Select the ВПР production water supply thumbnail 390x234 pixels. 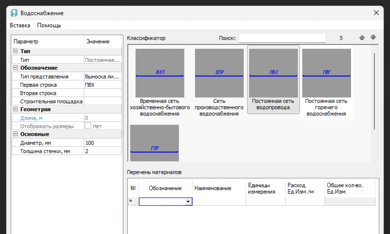point(219,73)
